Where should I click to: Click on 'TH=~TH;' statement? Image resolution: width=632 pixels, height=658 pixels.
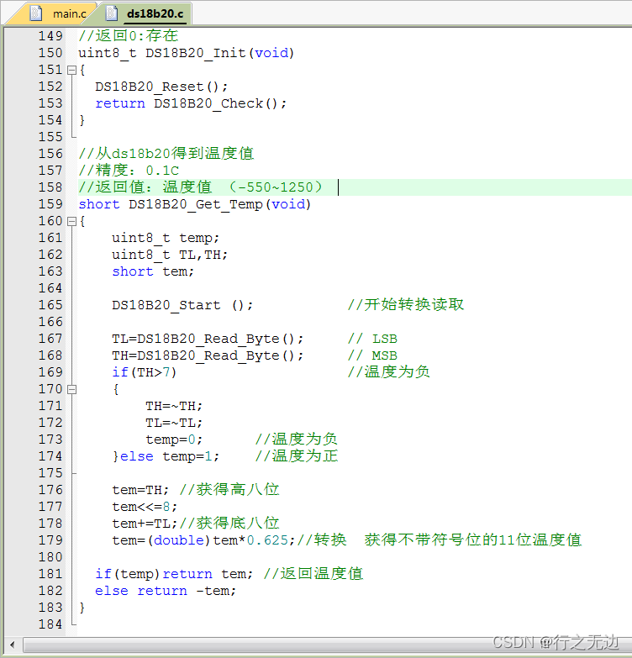174,406
